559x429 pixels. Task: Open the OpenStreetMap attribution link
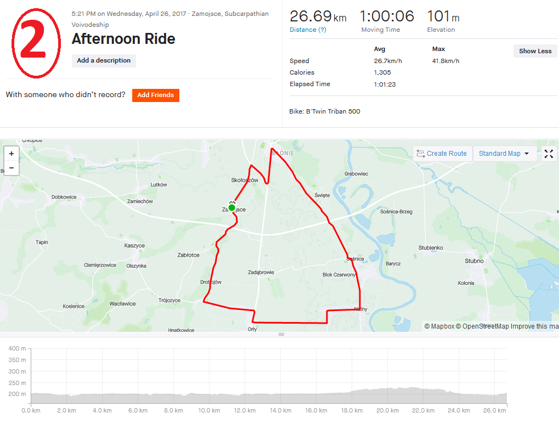482,326
